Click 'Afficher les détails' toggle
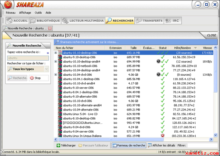This screenshot has height=156, width=220. (x=161, y=145)
